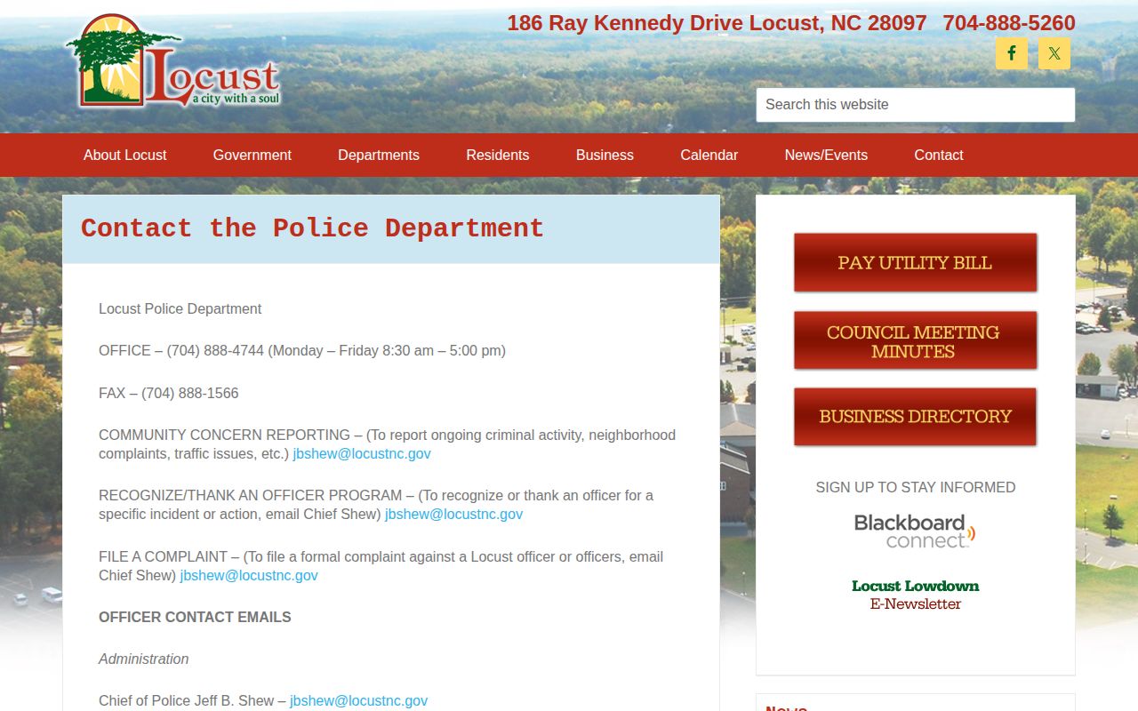Screen dimensions: 1138x711
Task: Open the Business Directory button
Action: tap(916, 417)
